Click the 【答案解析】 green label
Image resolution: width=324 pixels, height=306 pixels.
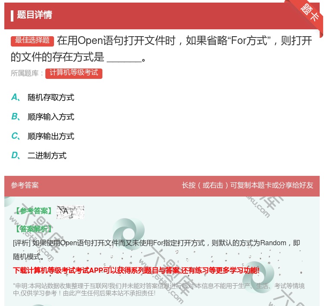coord(34,229)
